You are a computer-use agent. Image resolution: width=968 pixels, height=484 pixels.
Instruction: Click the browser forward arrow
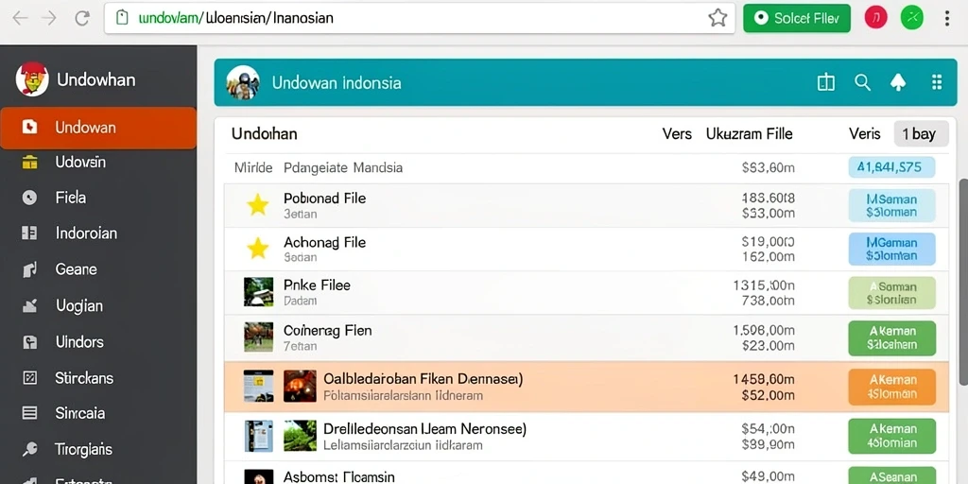(x=49, y=18)
